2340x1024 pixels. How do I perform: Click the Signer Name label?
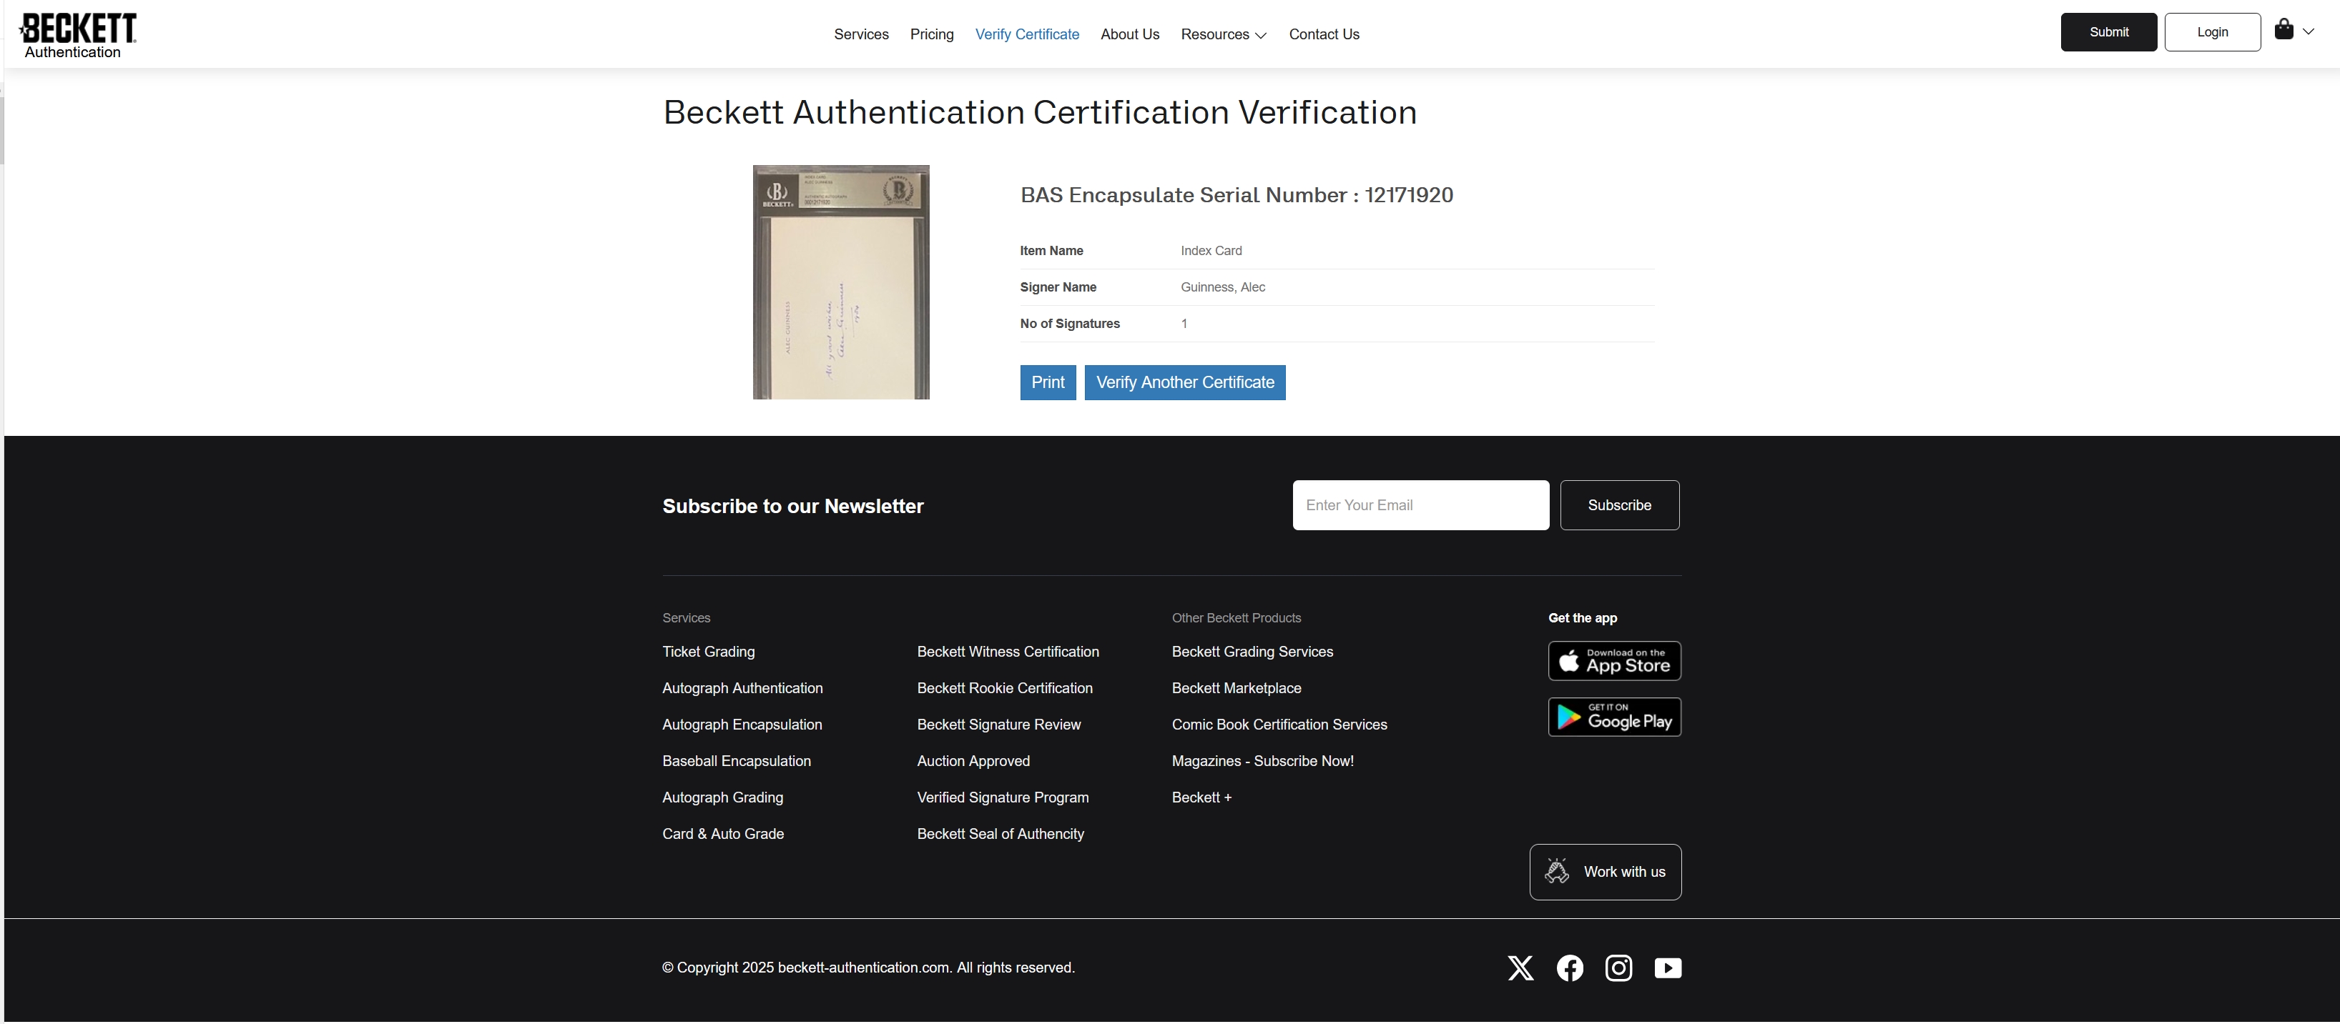[x=1057, y=287]
